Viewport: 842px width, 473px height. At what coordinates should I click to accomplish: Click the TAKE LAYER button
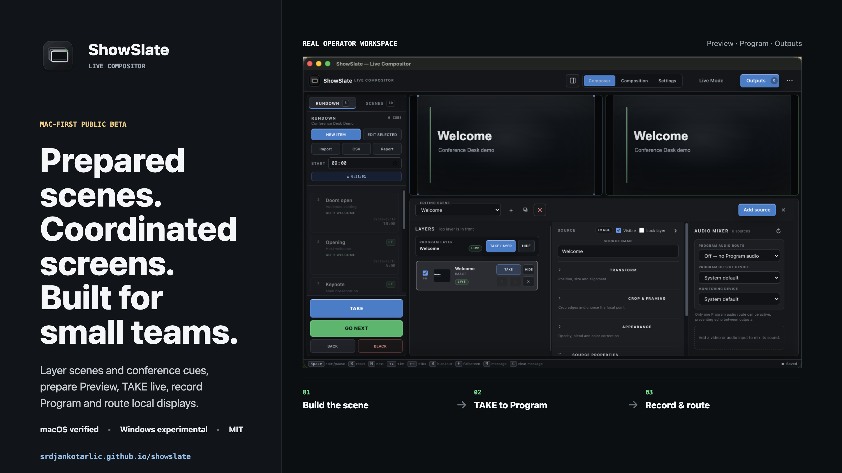point(501,246)
